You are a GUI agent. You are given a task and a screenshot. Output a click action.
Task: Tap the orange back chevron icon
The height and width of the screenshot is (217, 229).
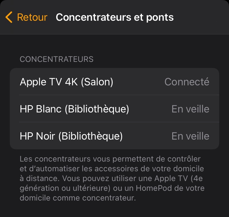point(9,17)
